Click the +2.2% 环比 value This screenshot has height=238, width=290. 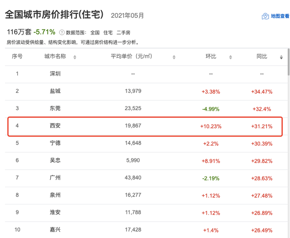[x=211, y=144]
